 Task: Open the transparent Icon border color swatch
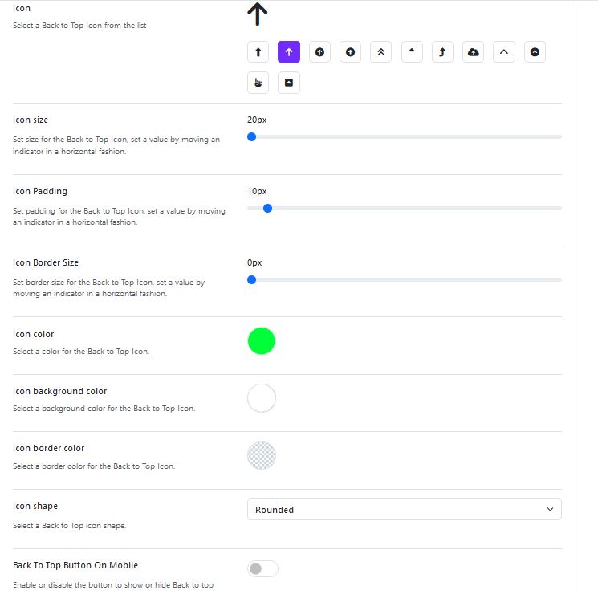261,455
